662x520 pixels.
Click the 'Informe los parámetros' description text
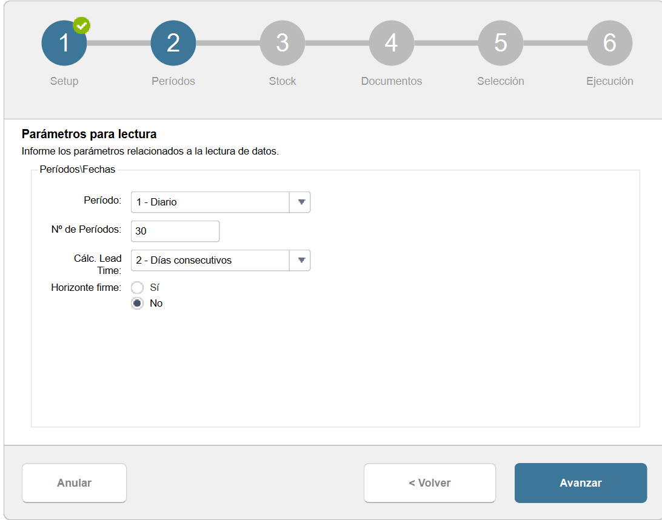pyautogui.click(x=150, y=151)
